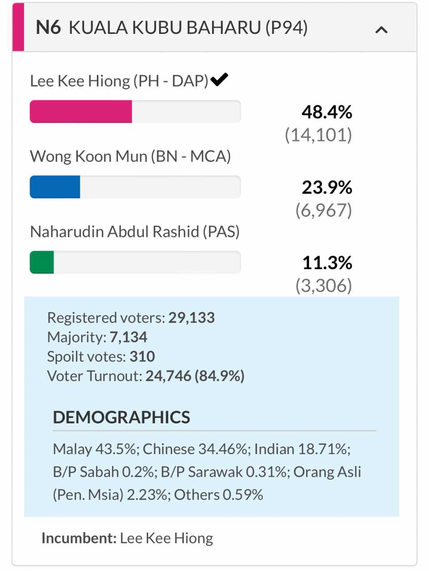Click the winner checkmark beside Lee Kee Hiong
The width and height of the screenshot is (429, 571).
point(219,79)
